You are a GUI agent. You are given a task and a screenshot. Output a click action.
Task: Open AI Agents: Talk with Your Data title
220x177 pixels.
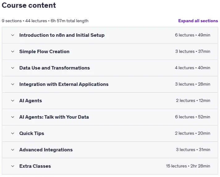[x=54, y=117]
